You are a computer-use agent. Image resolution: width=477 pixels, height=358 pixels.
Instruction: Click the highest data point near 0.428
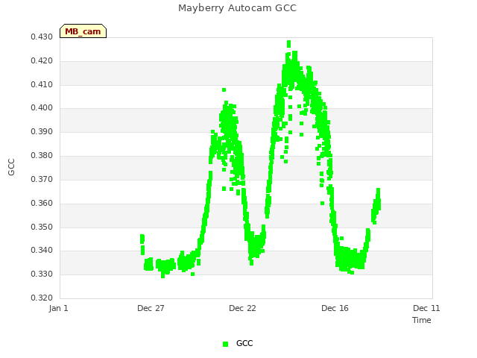pos(288,44)
